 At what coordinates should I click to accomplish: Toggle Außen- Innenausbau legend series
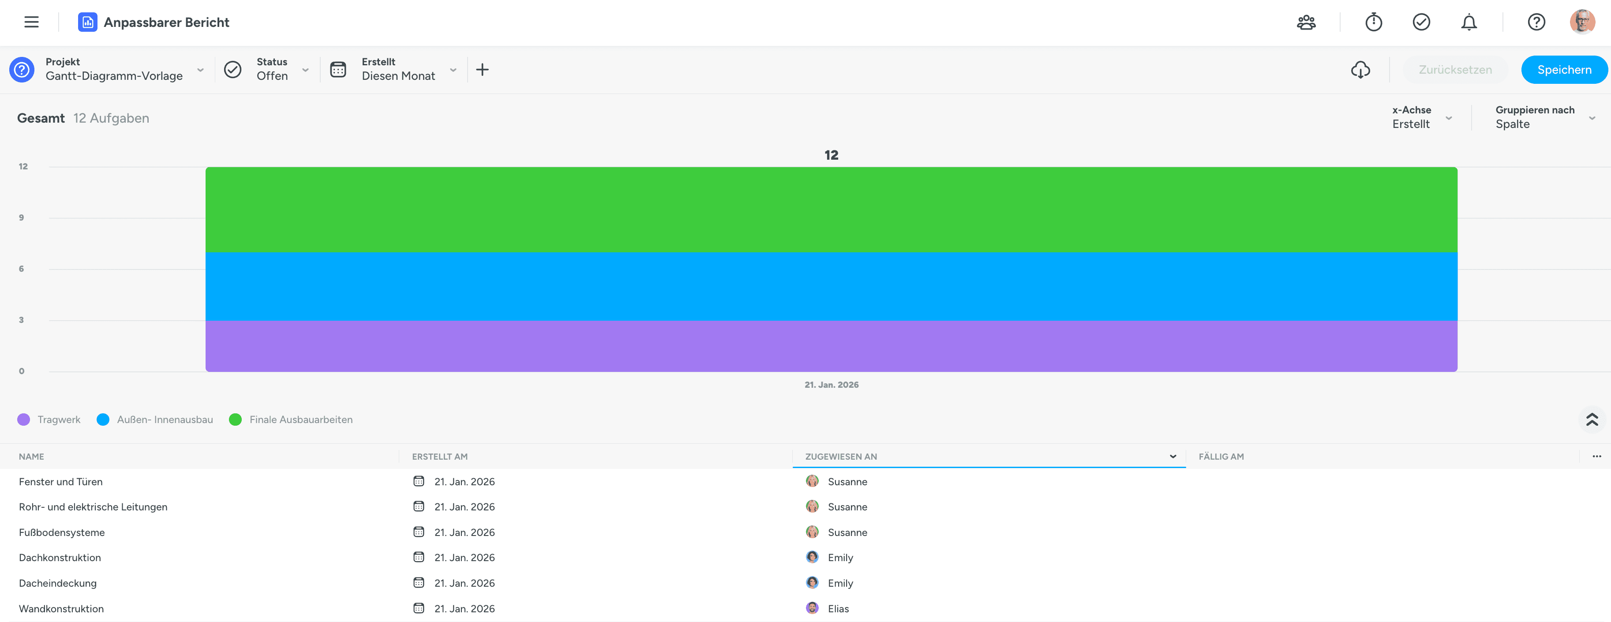point(155,420)
